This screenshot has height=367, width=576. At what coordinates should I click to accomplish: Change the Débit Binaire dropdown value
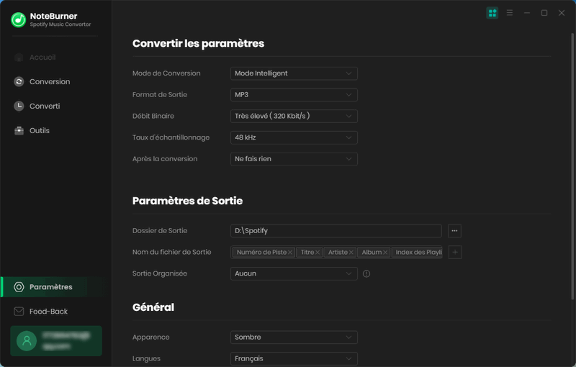click(294, 116)
